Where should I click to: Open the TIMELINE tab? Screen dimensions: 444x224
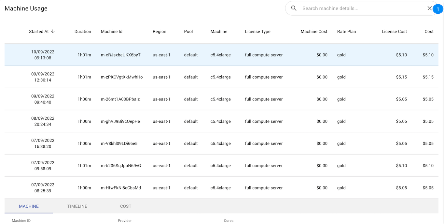coord(77,206)
